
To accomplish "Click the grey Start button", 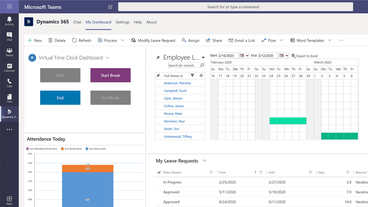I will click(60, 75).
